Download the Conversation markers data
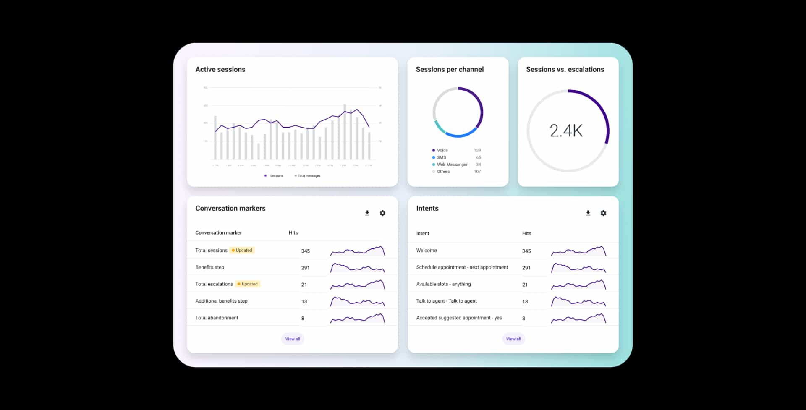Image resolution: width=806 pixels, height=410 pixels. click(367, 213)
